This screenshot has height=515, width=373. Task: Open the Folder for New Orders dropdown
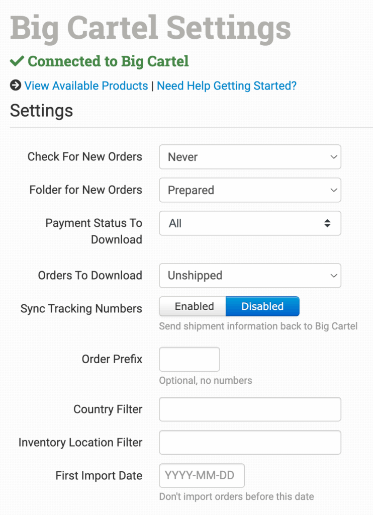250,190
